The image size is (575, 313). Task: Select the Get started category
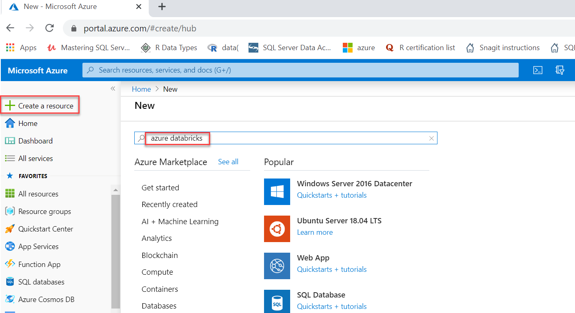pyautogui.click(x=160, y=188)
